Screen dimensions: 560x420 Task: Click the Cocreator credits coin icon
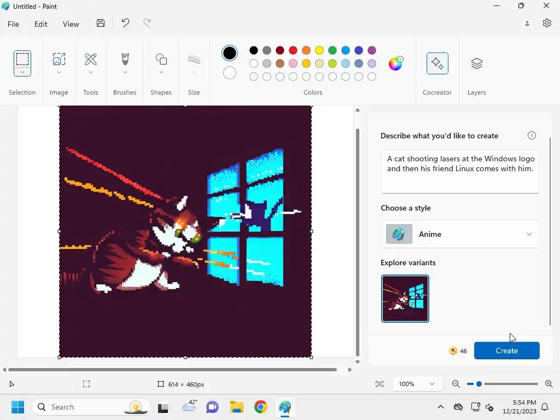click(x=453, y=351)
